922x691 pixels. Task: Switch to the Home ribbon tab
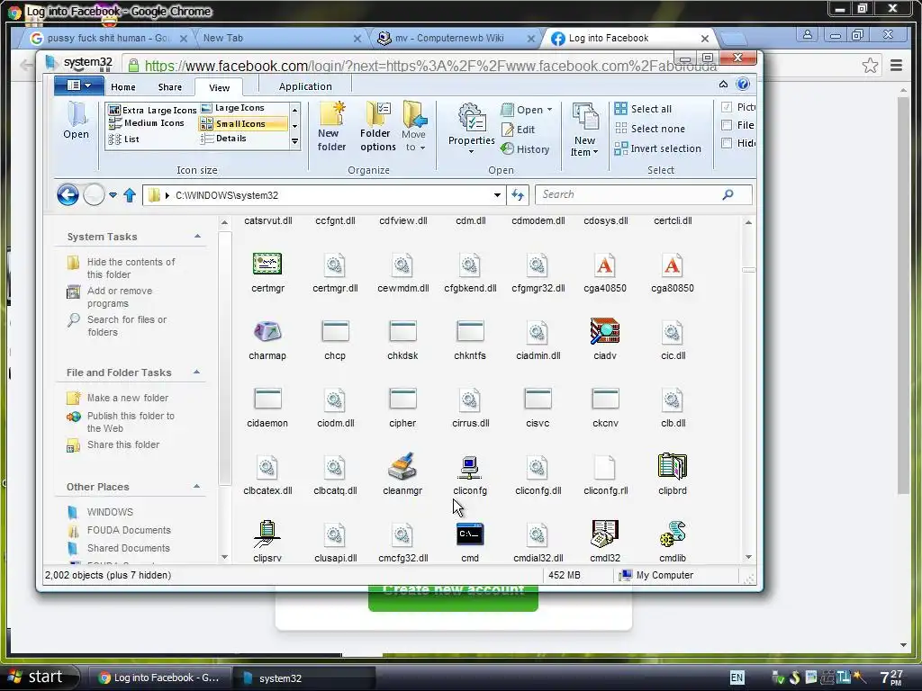(122, 87)
